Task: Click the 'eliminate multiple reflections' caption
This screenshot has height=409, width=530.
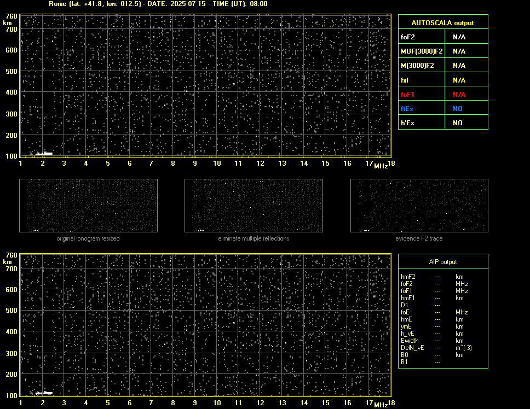Action: tap(254, 238)
